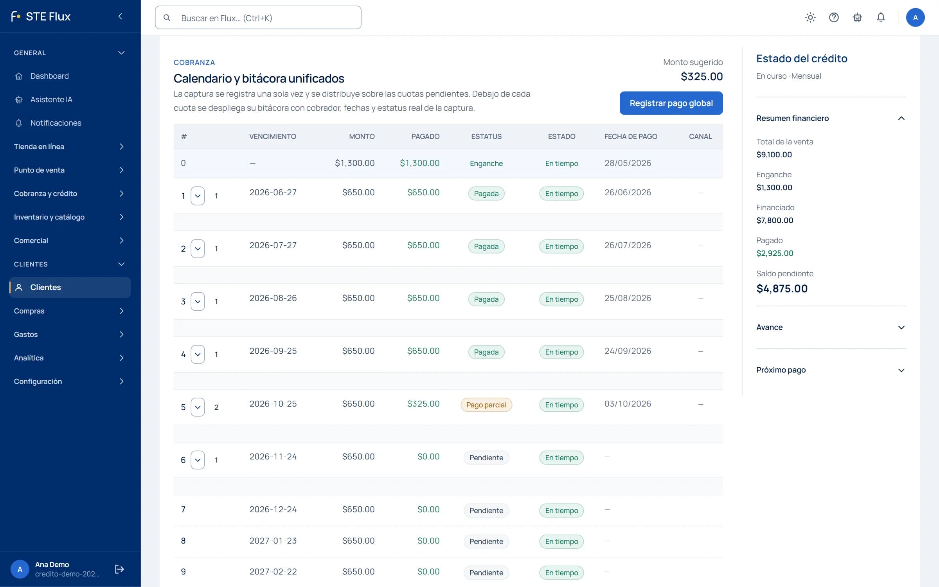939x587 pixels.
Task: Click Monto sugerido $325.00 value
Action: click(x=702, y=76)
